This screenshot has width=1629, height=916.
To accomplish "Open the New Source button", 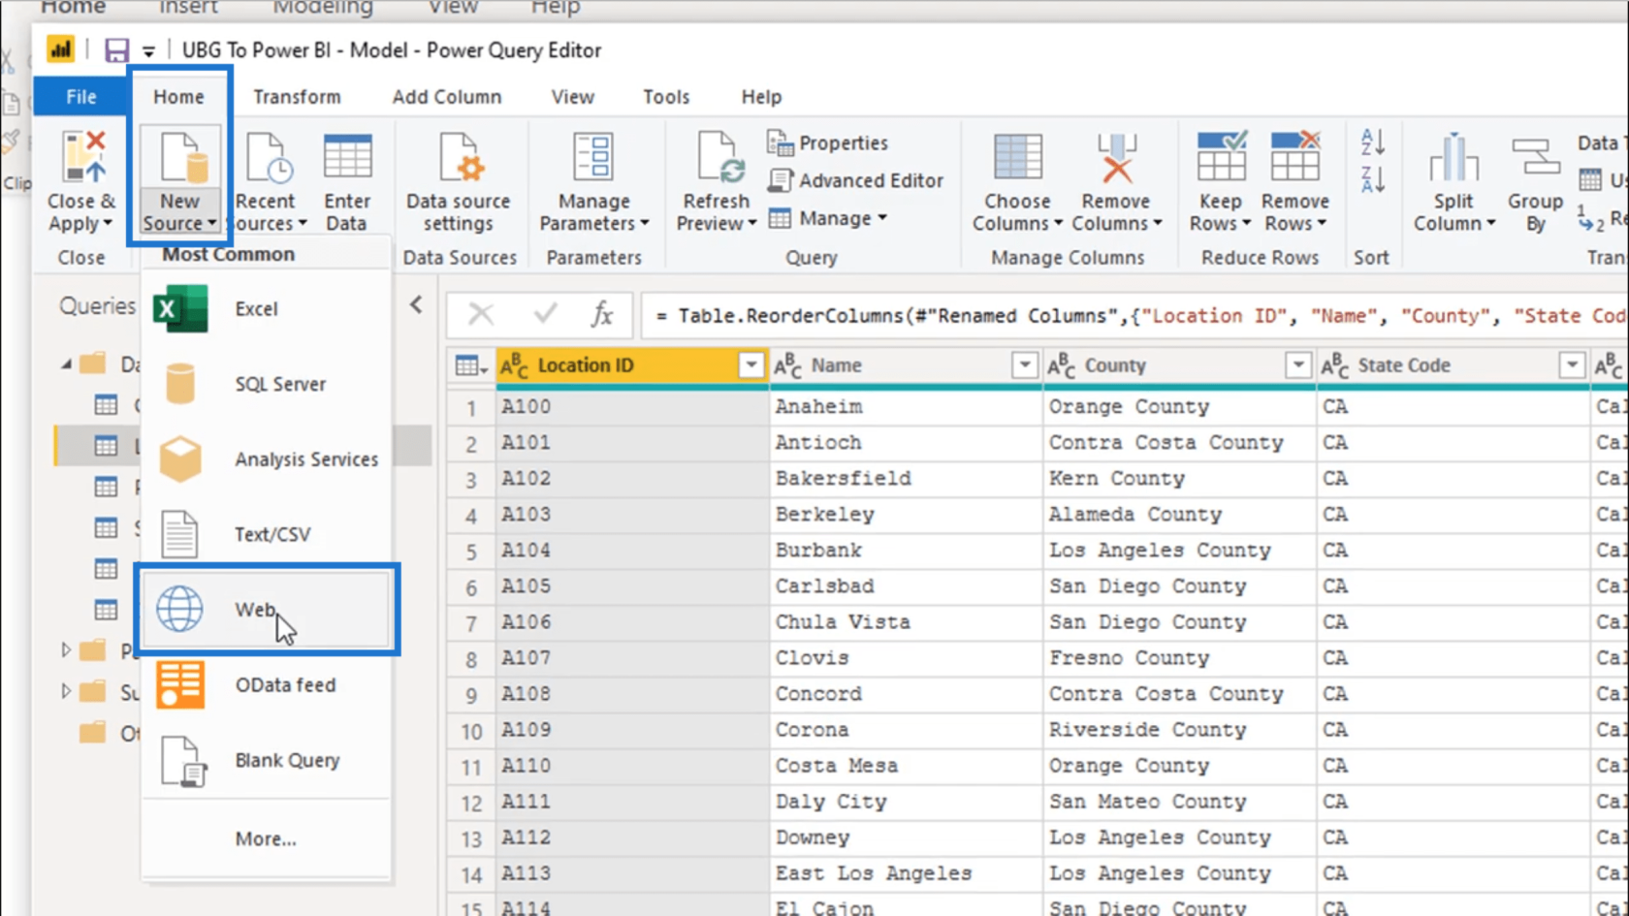I will click(x=179, y=182).
